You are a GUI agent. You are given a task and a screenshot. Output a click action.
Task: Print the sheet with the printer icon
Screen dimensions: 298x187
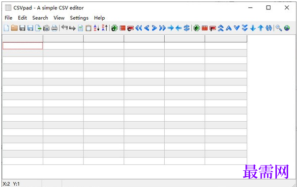click(x=55, y=28)
